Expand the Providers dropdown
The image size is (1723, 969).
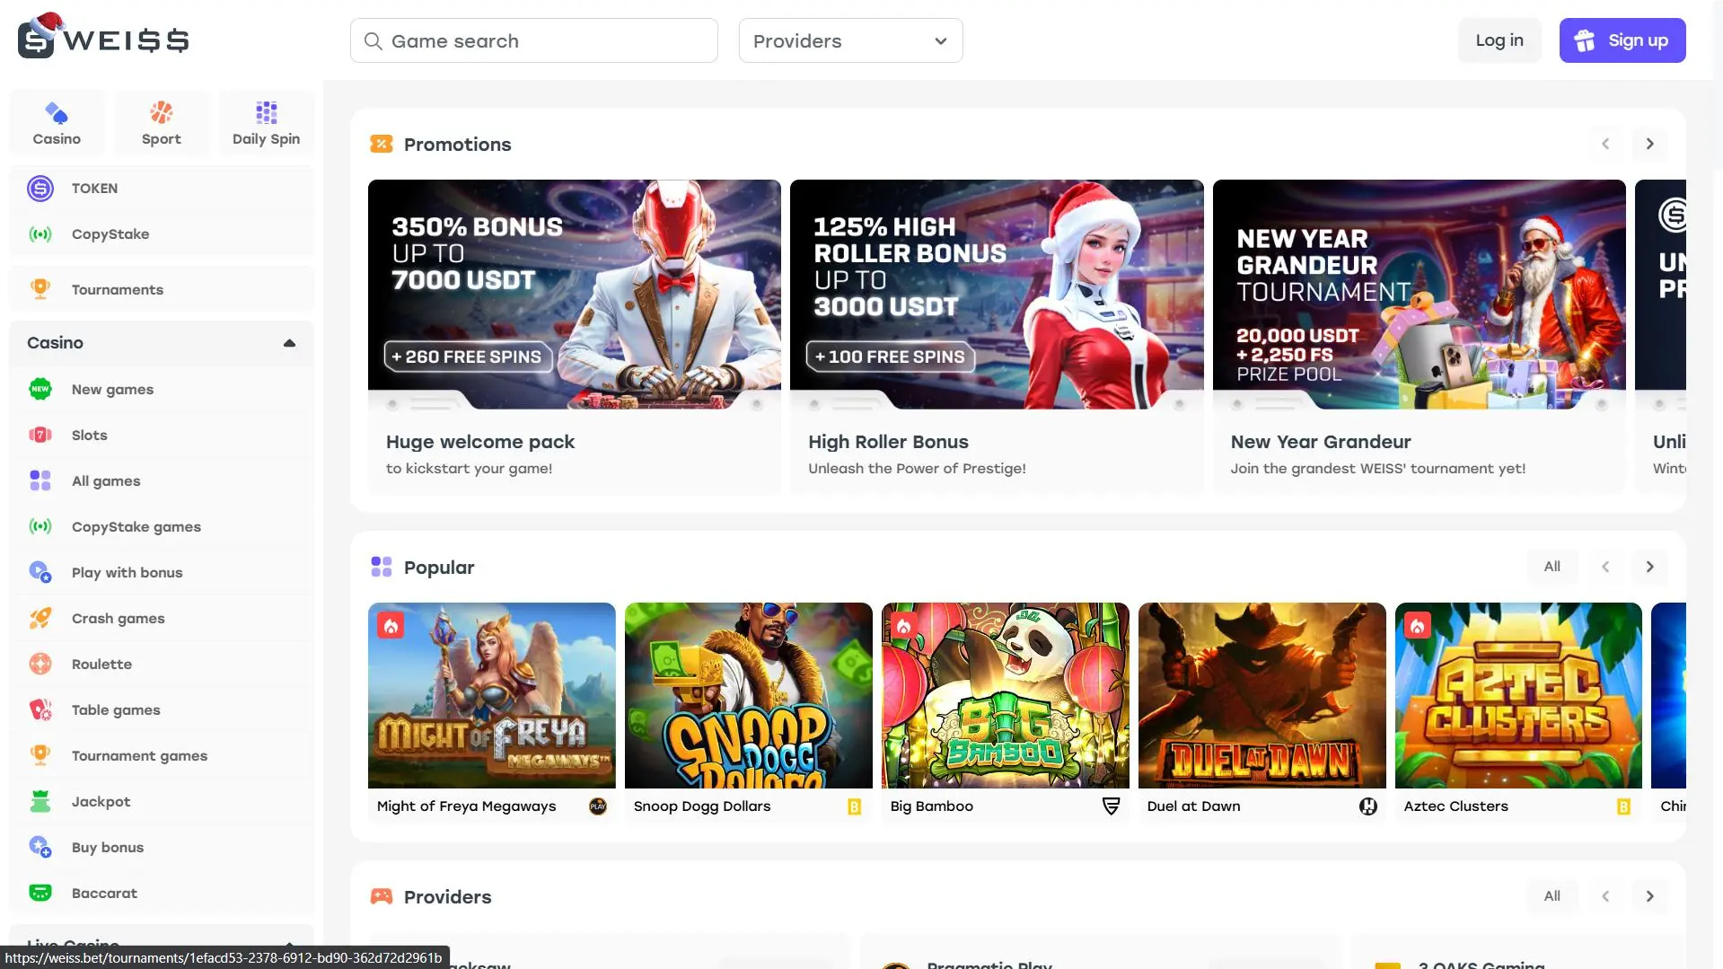pyautogui.click(x=849, y=41)
